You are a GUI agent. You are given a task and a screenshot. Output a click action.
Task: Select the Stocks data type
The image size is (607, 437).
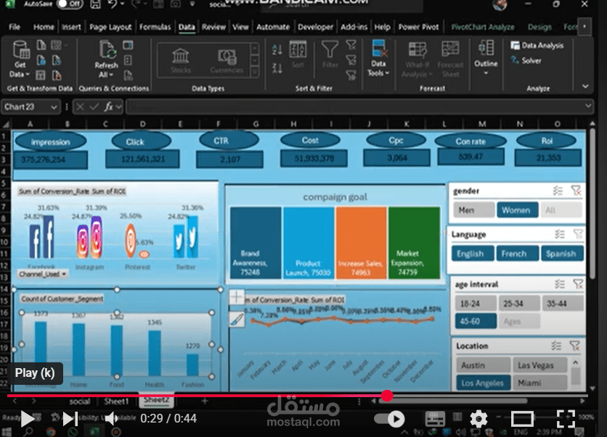tap(181, 61)
